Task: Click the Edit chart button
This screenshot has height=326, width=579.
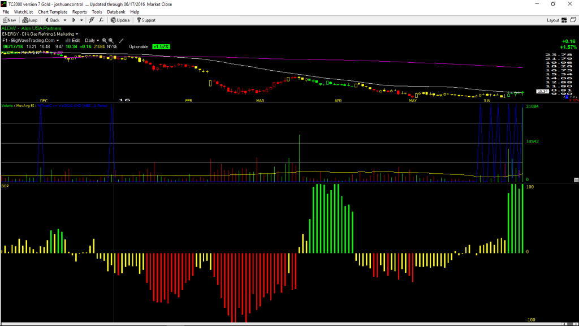Action: pyautogui.click(x=73, y=40)
